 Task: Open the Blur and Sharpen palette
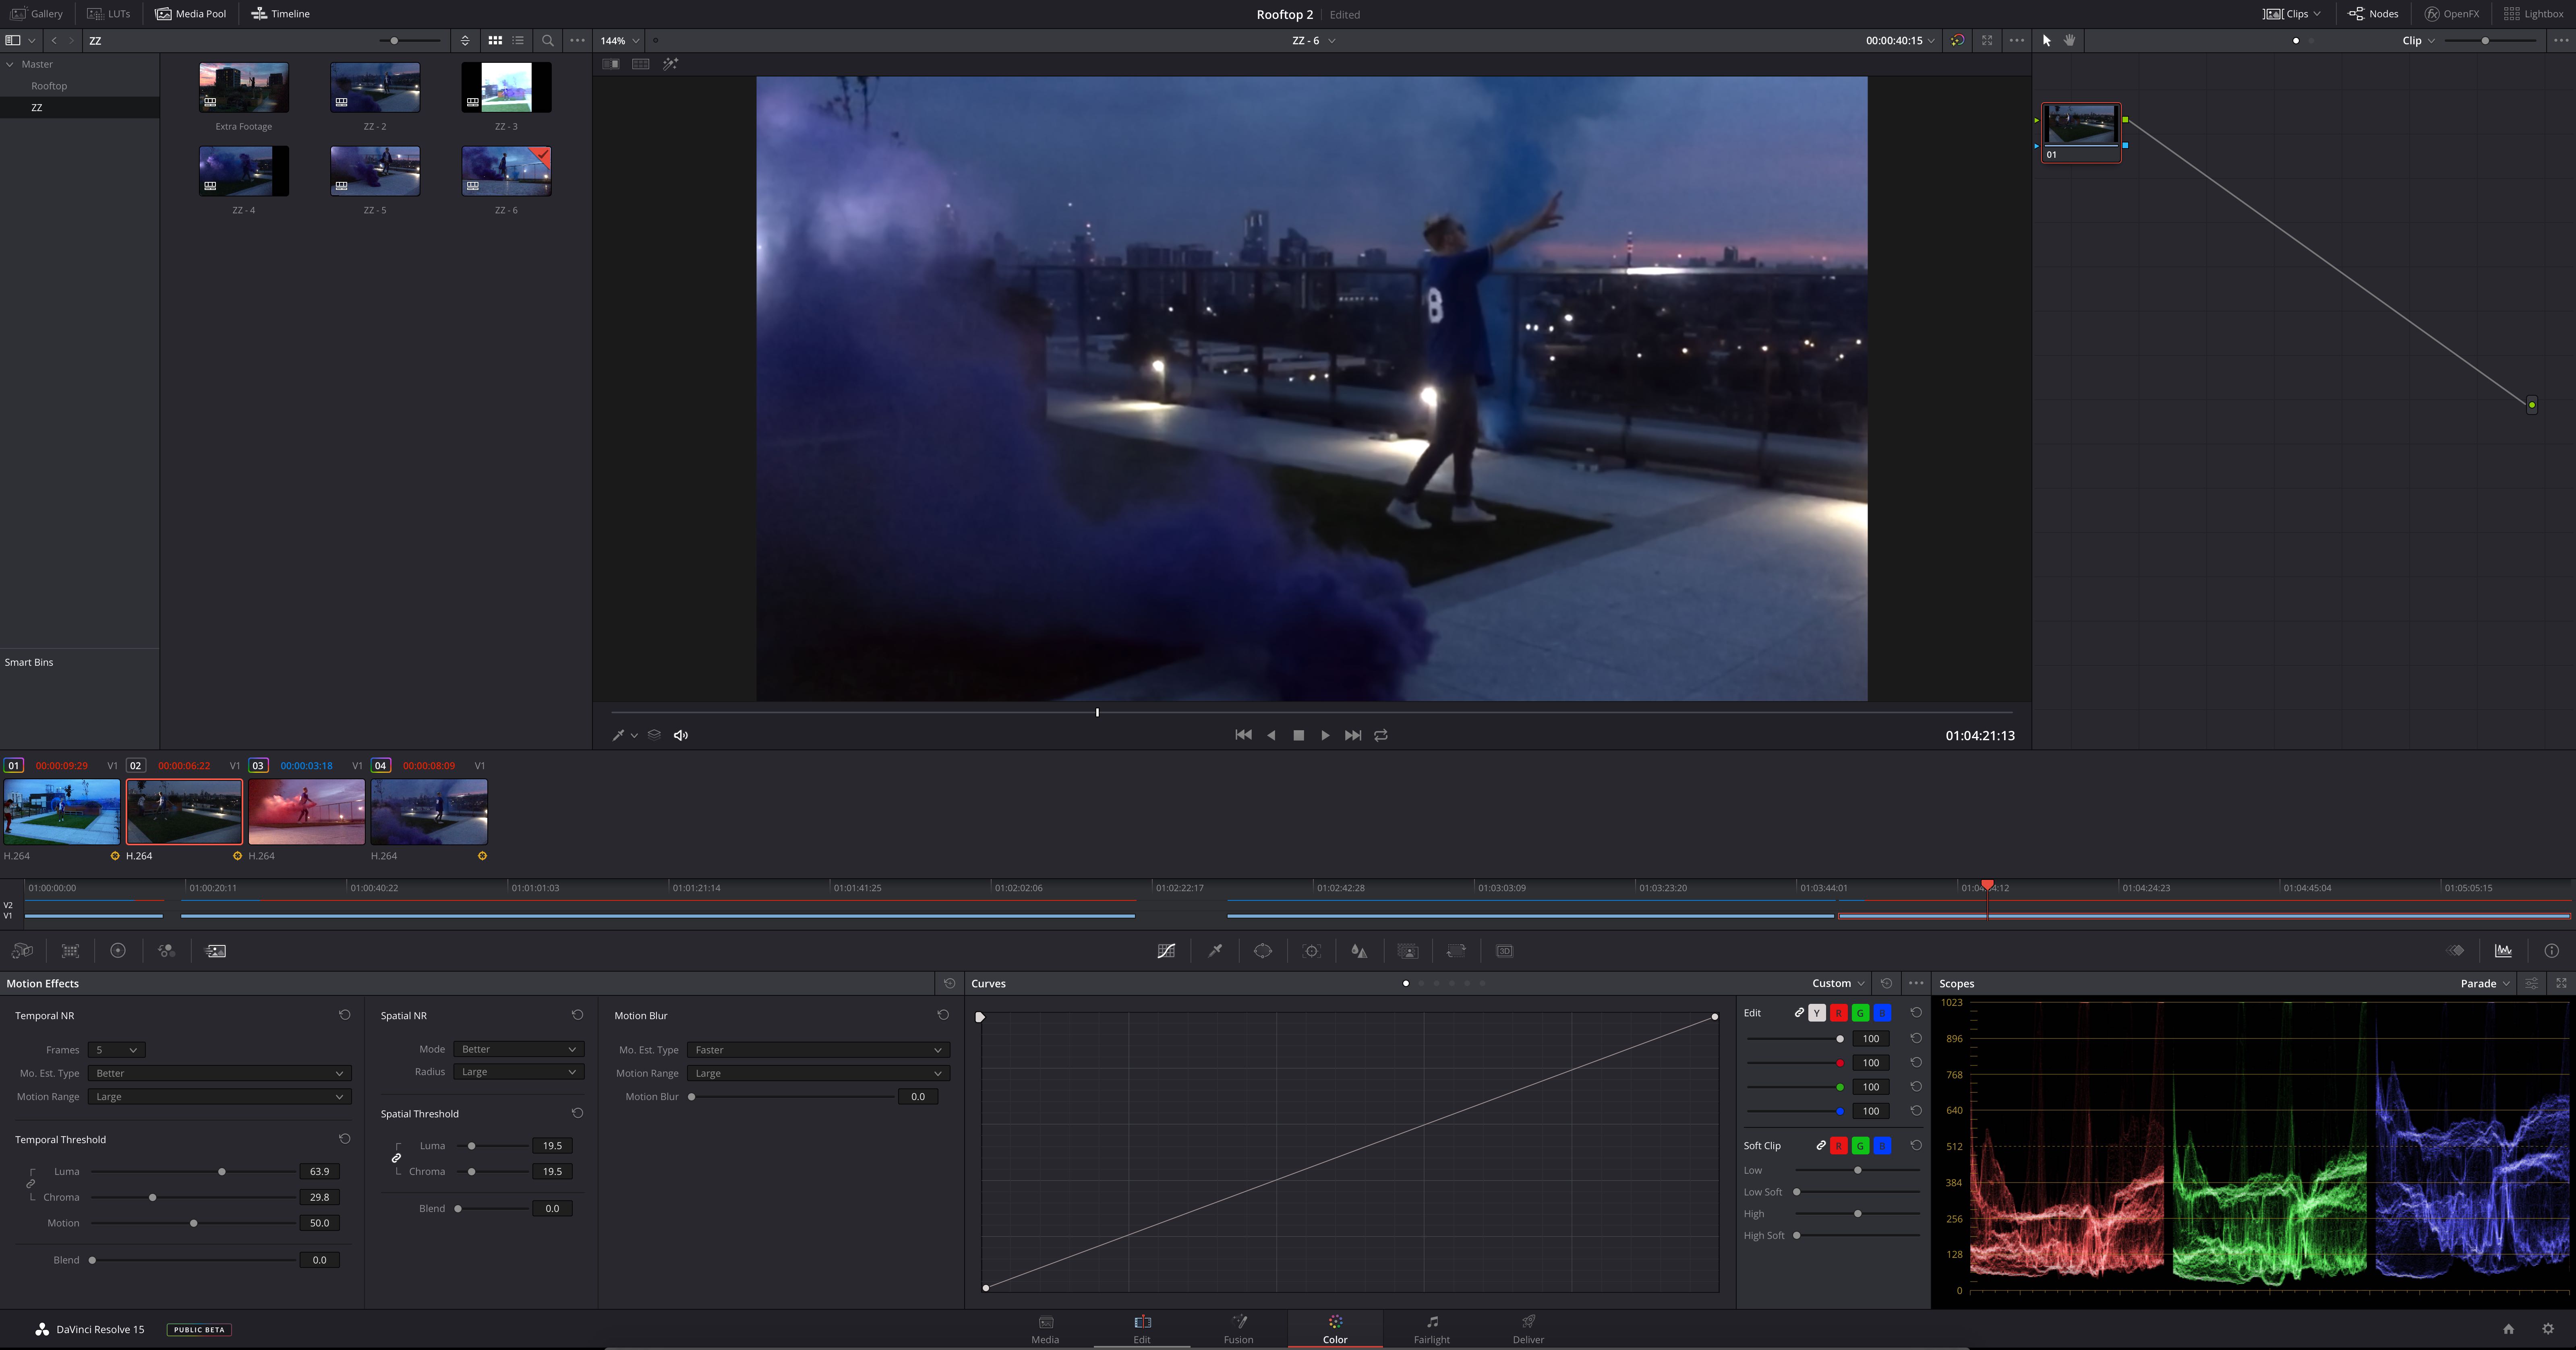1359,950
